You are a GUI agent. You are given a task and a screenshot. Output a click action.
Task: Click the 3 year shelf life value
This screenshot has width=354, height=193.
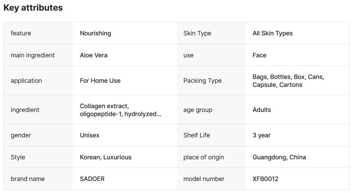click(262, 135)
